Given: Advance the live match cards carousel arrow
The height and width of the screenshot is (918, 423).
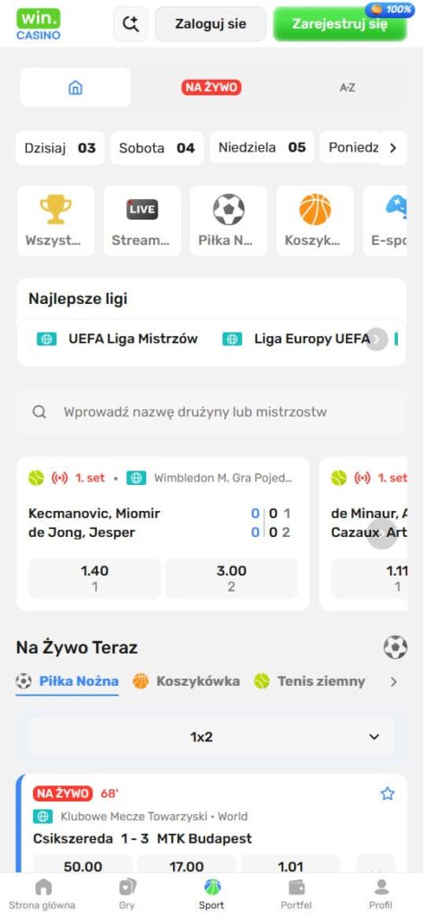Looking at the screenshot, I should (382, 534).
